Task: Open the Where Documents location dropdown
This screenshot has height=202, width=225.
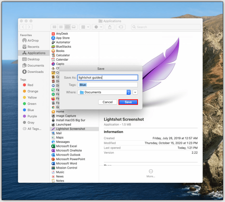Action: (x=104, y=92)
